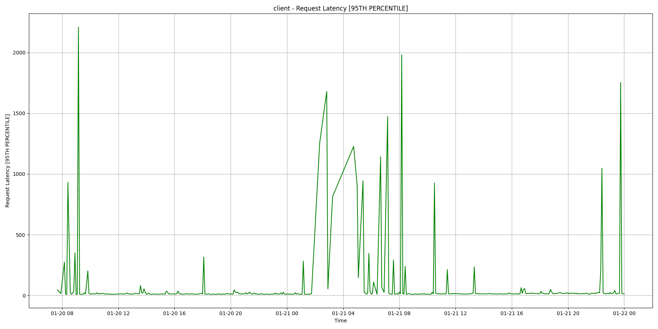Image resolution: width=658 pixels, height=329 pixels.
Task: Click the '01-21 04' x-axis tick label
Action: click(x=343, y=313)
